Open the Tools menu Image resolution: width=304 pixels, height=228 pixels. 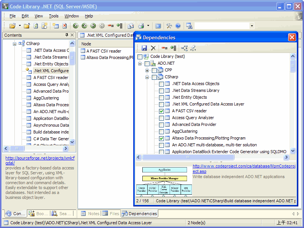click(x=53, y=16)
